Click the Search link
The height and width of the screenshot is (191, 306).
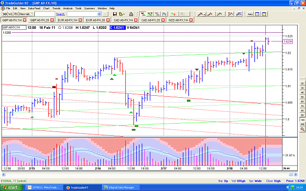[x=60, y=14]
